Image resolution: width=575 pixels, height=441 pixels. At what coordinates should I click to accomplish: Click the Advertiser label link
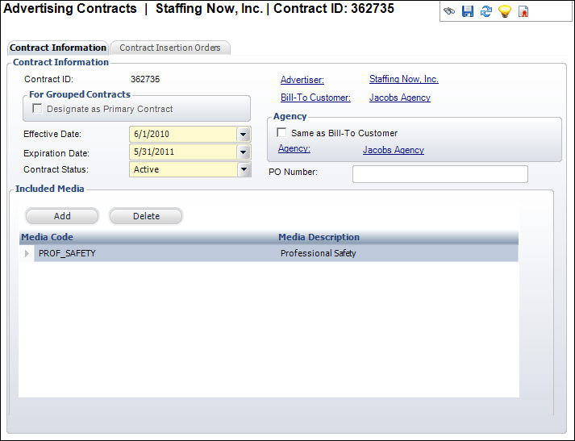coord(302,80)
